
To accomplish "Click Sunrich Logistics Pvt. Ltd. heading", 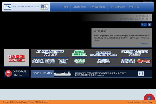I will [x=135, y=53].
